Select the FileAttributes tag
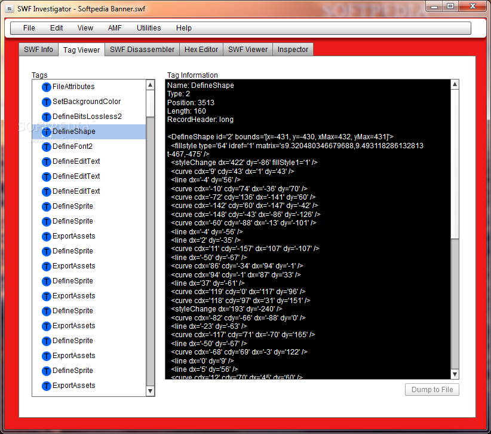This screenshot has width=491, height=434. tap(89, 87)
